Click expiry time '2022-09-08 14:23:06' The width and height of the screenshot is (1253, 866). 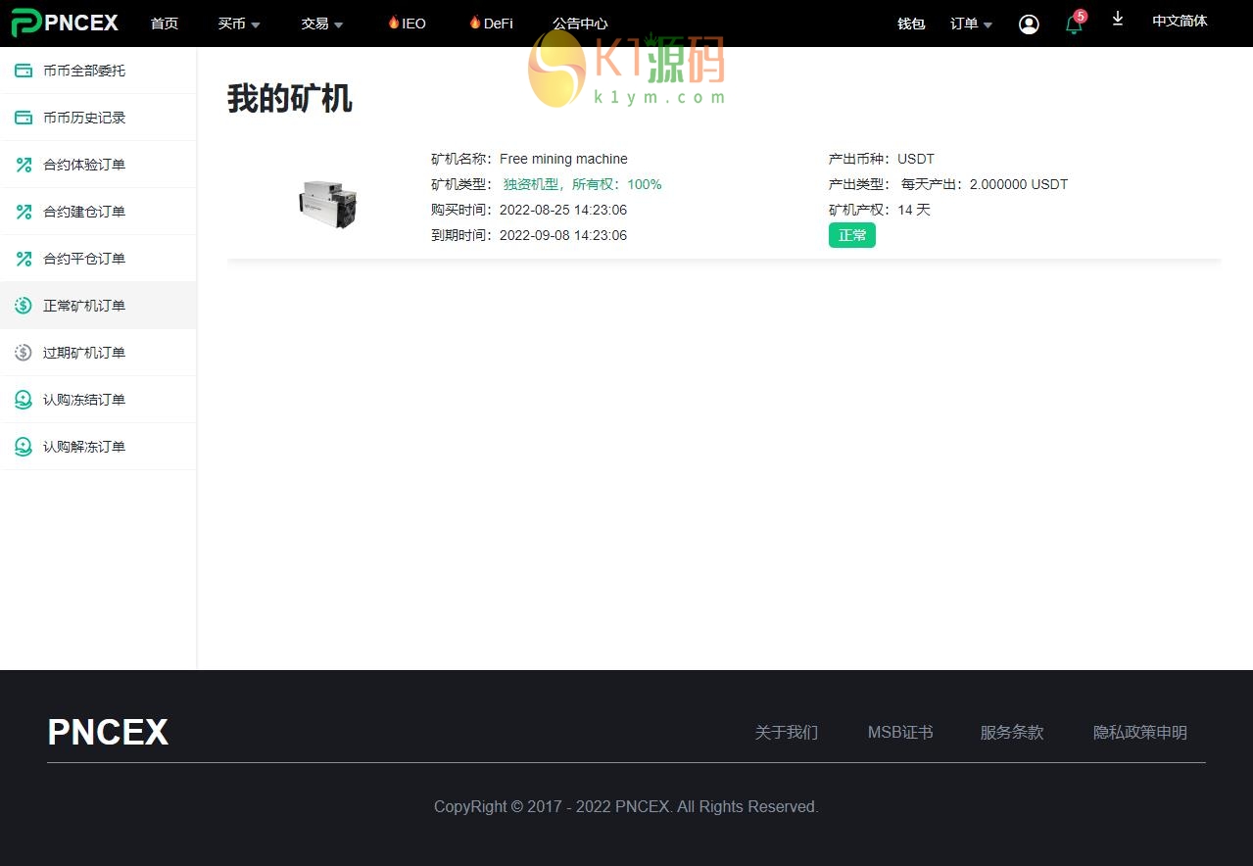(563, 235)
